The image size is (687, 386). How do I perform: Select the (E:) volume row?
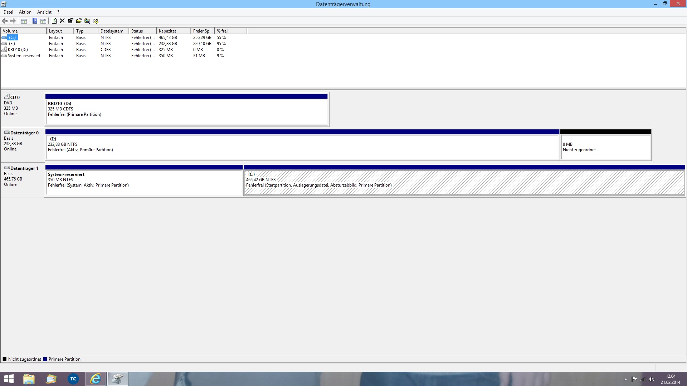point(123,44)
